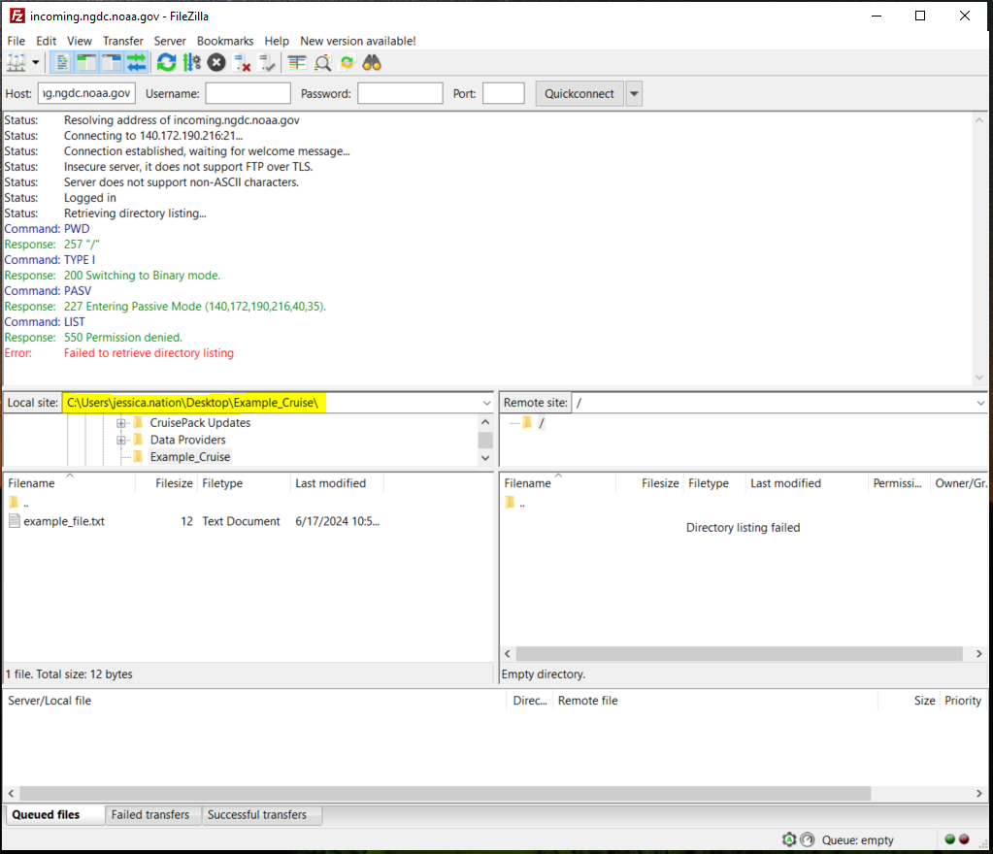This screenshot has height=854, width=993.
Task: Sort local files by Filesize column
Action: [x=166, y=483]
